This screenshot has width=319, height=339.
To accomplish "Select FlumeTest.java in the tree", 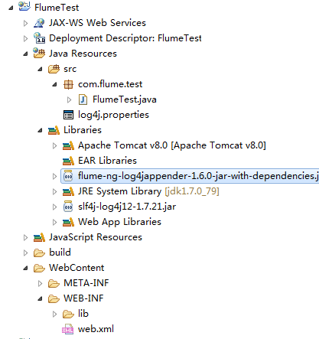I will click(x=125, y=99).
